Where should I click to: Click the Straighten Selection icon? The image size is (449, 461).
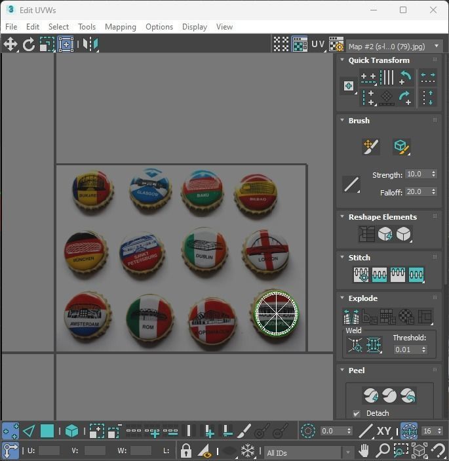tap(366, 234)
